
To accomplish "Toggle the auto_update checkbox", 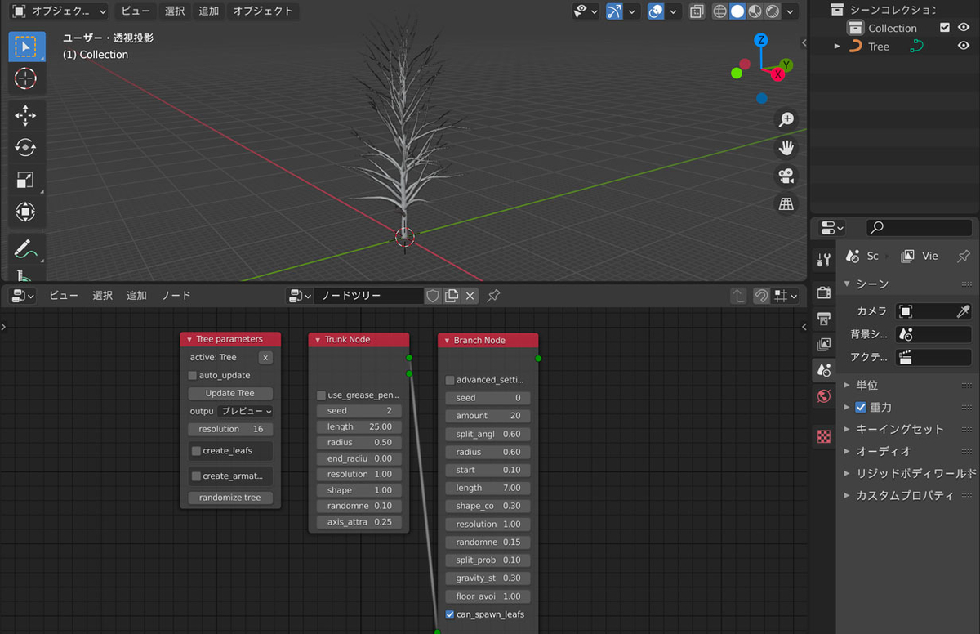I will click(193, 376).
